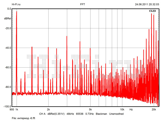Click the dBRel y-axis unit label
The height and width of the screenshot is (124, 165).
click(7, 18)
